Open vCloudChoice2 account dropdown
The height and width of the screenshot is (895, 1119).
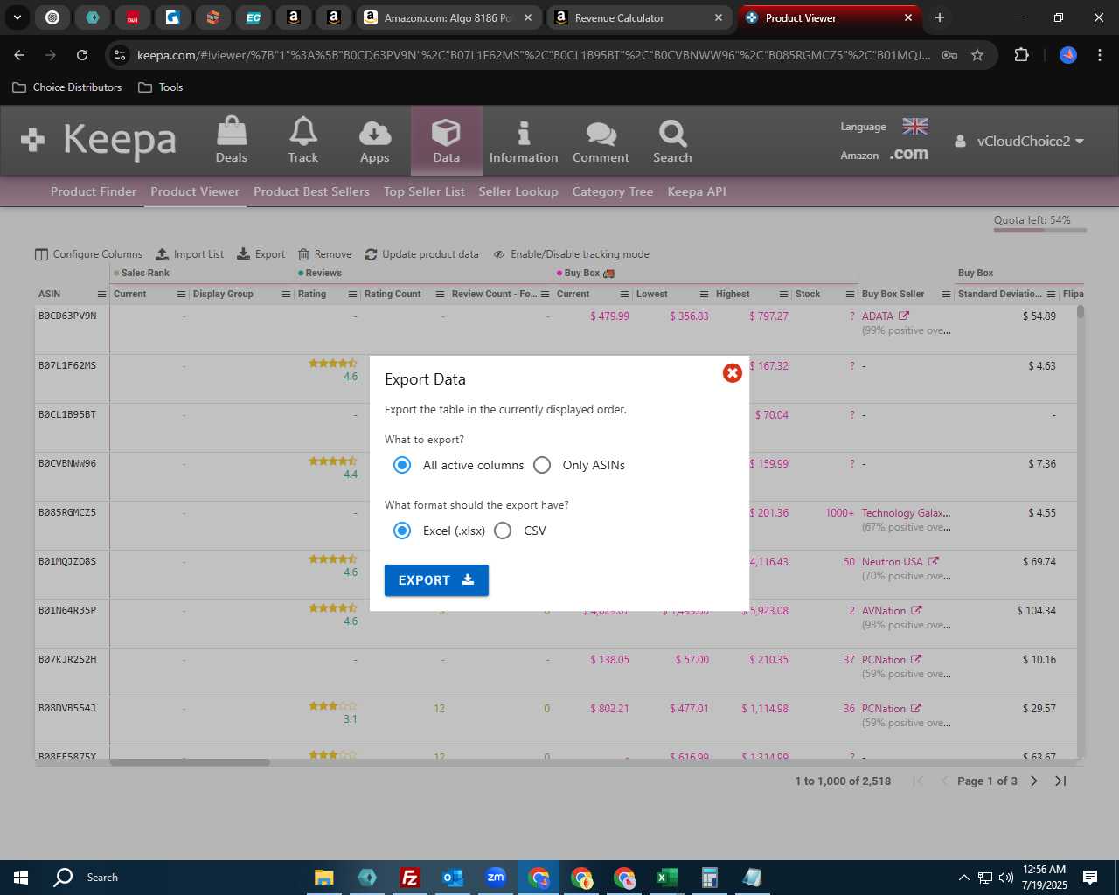1019,141
